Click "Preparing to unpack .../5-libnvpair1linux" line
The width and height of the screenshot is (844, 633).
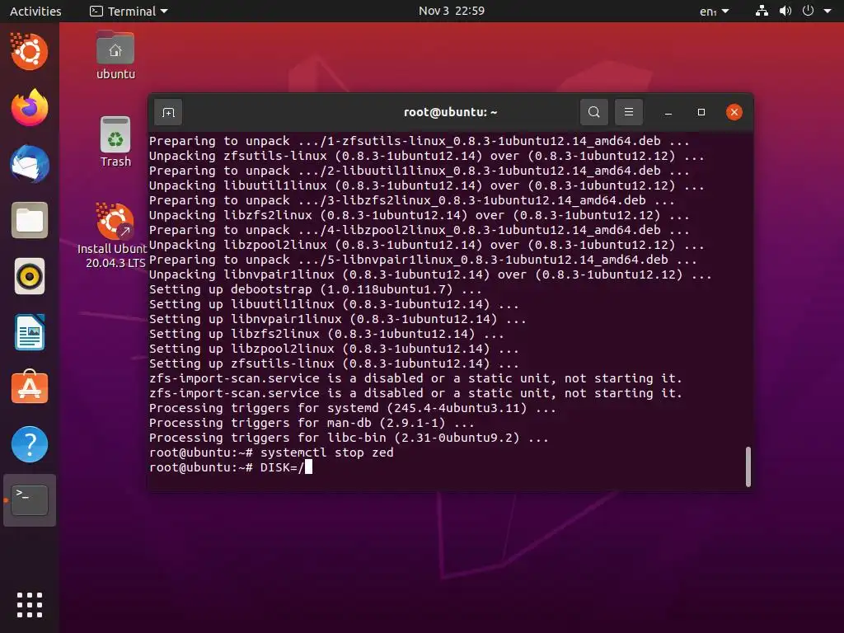pos(423,260)
